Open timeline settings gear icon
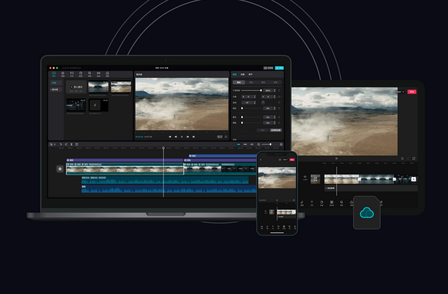This screenshot has width=448, height=294. pyautogui.click(x=281, y=145)
